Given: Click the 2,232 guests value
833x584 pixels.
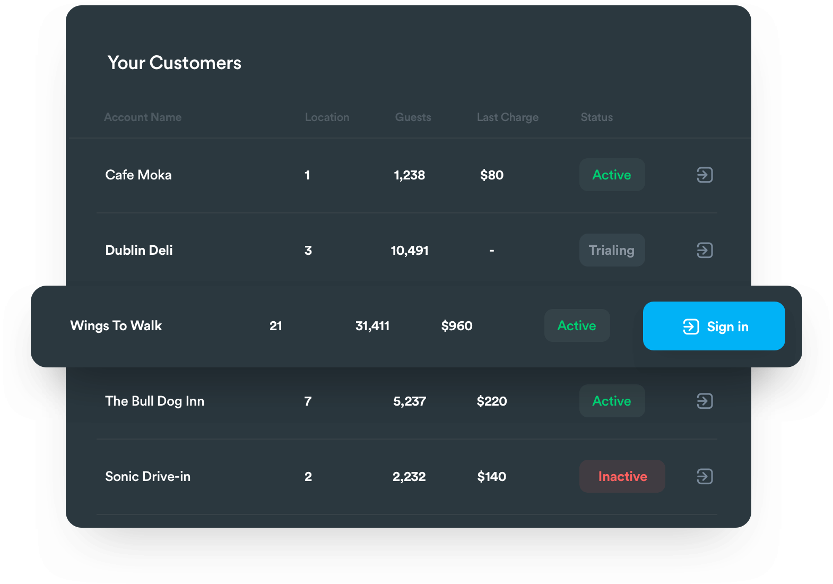Looking at the screenshot, I should pyautogui.click(x=409, y=477).
